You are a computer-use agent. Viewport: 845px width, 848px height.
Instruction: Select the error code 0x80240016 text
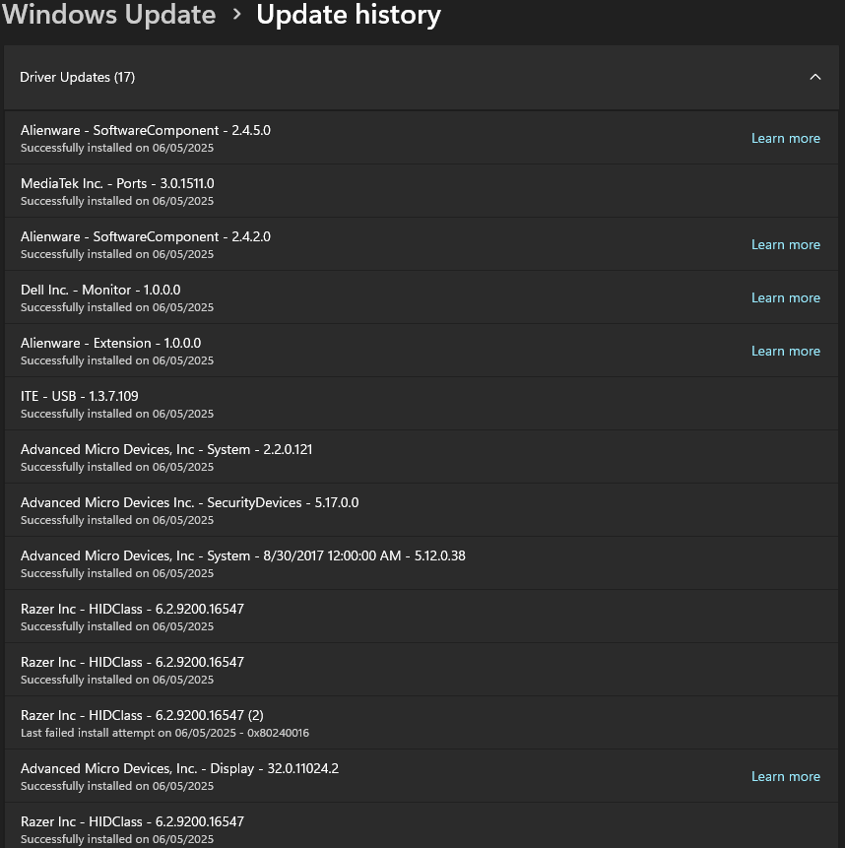tap(278, 734)
